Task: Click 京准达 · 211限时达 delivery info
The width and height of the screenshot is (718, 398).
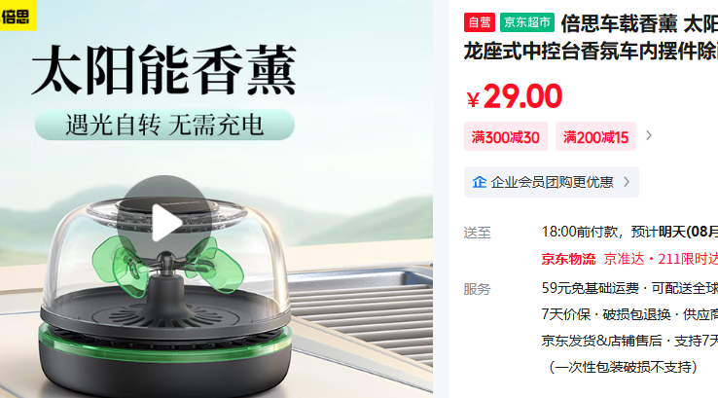Action: 661,259
